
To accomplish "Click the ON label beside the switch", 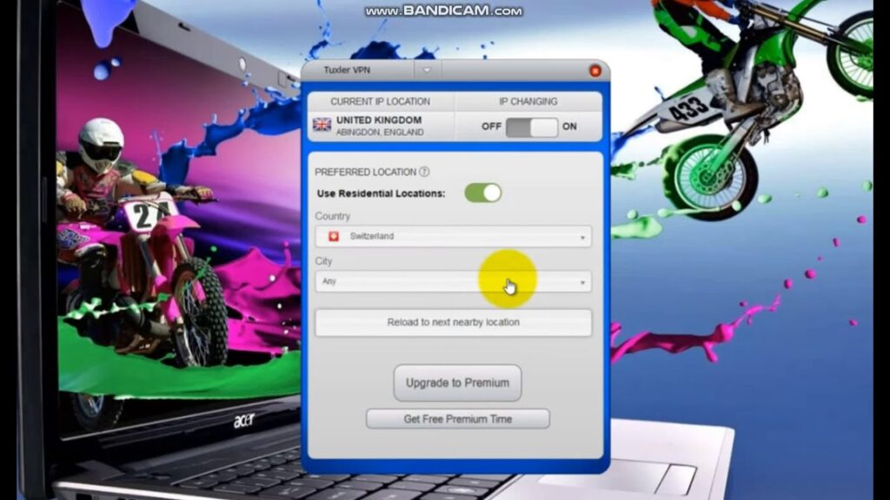I will point(569,127).
